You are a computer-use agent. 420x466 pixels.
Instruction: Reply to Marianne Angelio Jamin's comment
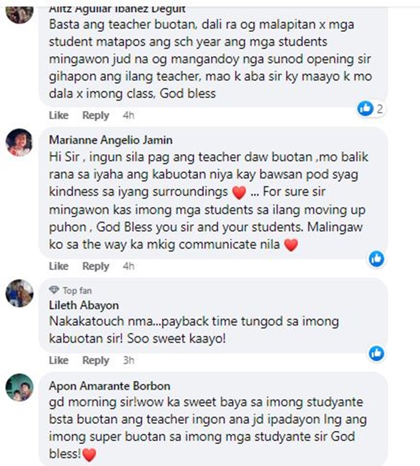96,266
